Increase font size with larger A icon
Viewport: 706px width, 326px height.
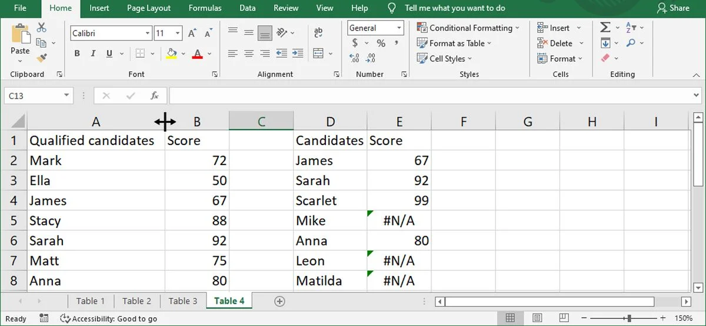click(x=192, y=33)
